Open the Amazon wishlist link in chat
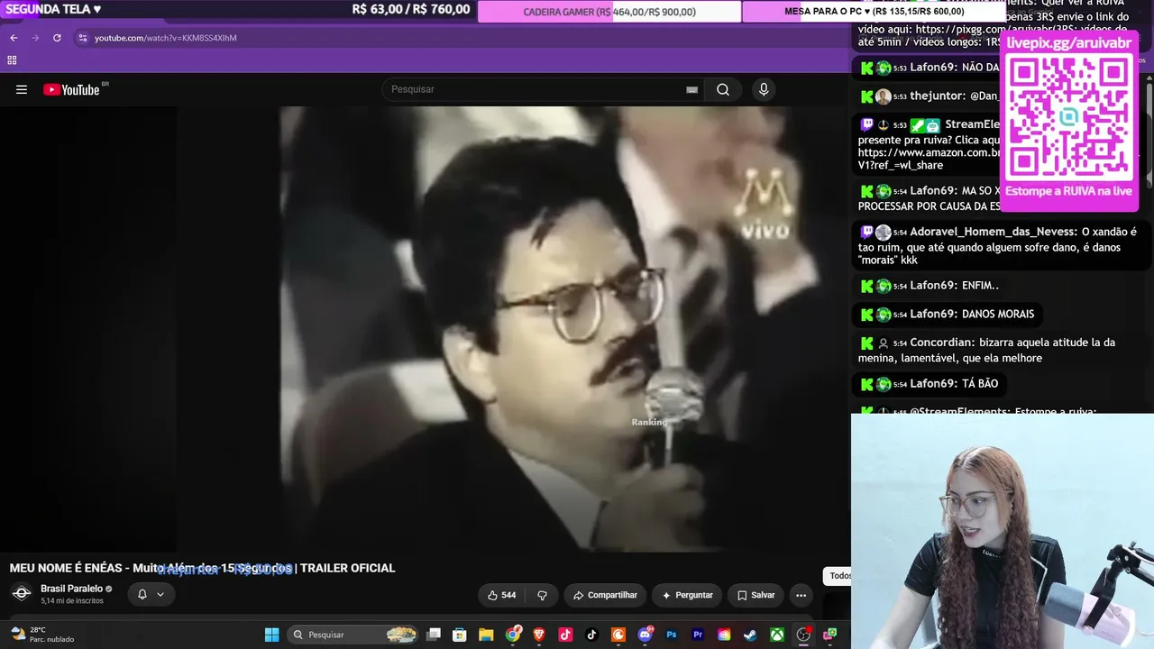The width and height of the screenshot is (1154, 649). click(x=929, y=160)
